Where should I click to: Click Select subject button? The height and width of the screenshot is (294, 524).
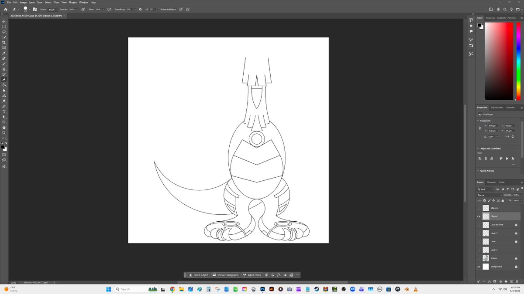pyautogui.click(x=199, y=275)
